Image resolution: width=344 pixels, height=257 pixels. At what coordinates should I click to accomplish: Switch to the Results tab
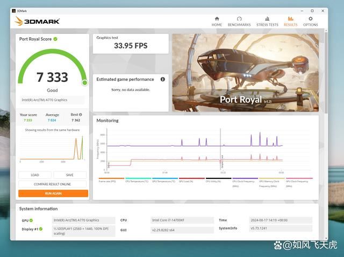point(290,21)
